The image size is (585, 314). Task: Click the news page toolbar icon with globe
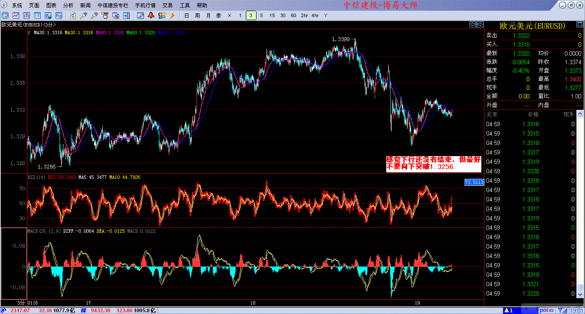[x=48, y=16]
